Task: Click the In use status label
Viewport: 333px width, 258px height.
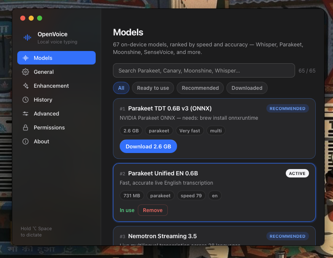Action: pyautogui.click(x=127, y=210)
